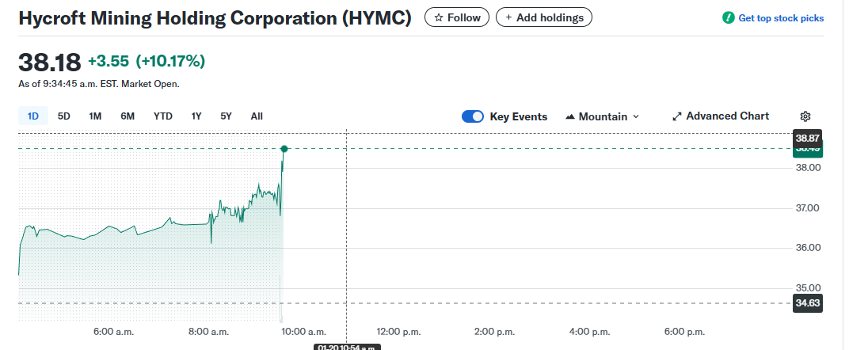849x350 pixels.
Task: Click the 6:00 p.m. time axis label
Action: (685, 332)
